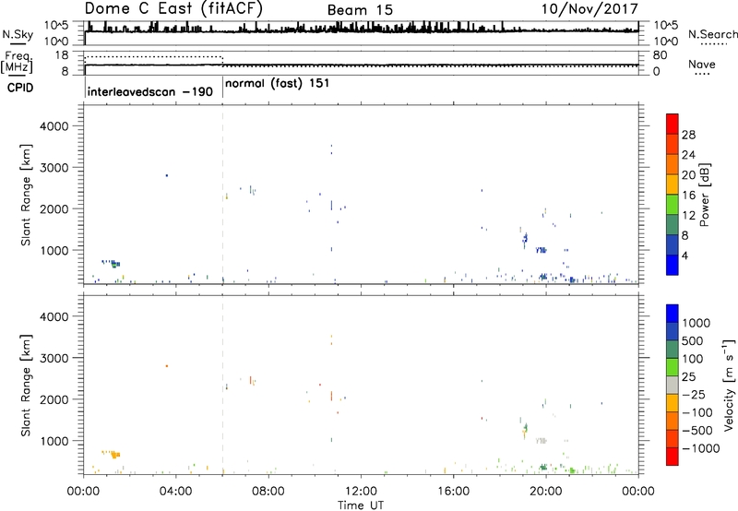Click the yellow 16-20 dB Power swatch
The width and height of the screenshot is (738, 511).
[x=673, y=184]
